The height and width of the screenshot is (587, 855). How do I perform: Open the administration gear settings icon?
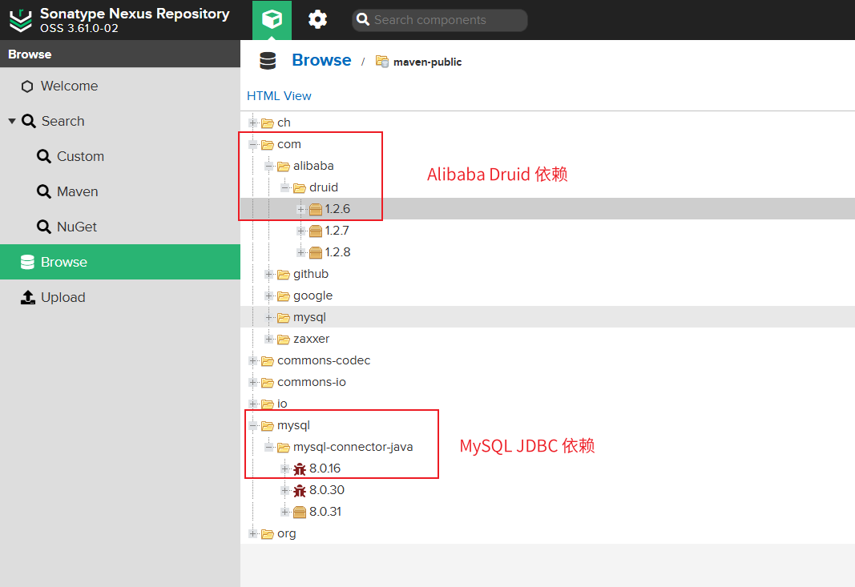click(x=318, y=20)
